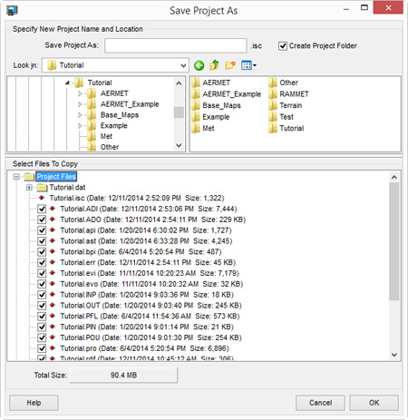The height and width of the screenshot is (420, 408).
Task: Go up one folder level icon
Action: (x=214, y=65)
